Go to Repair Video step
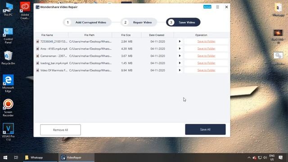This screenshot has height=162, width=288. 139,22
